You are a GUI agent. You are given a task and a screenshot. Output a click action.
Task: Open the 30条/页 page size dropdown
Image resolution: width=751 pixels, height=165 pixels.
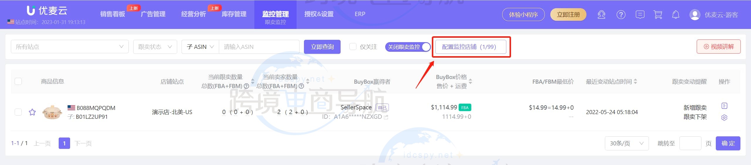(627, 143)
